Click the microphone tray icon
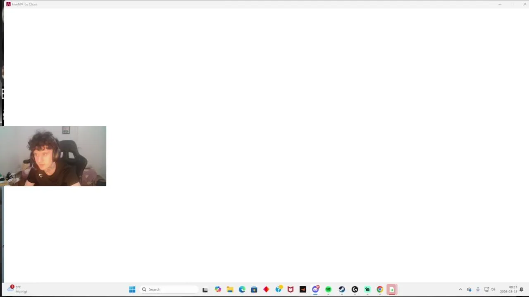 tap(478, 290)
